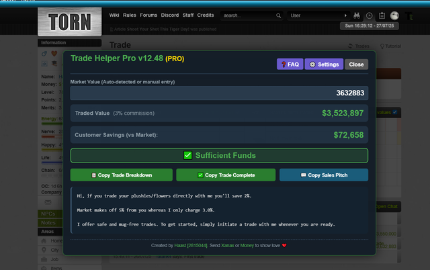
Task: Open the Rules menu link
Action: point(130,15)
